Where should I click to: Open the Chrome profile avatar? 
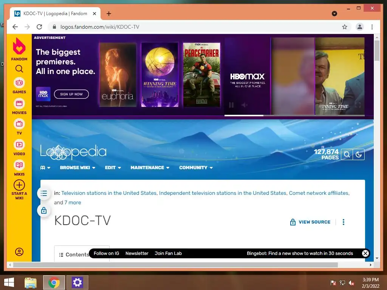pyautogui.click(x=360, y=27)
